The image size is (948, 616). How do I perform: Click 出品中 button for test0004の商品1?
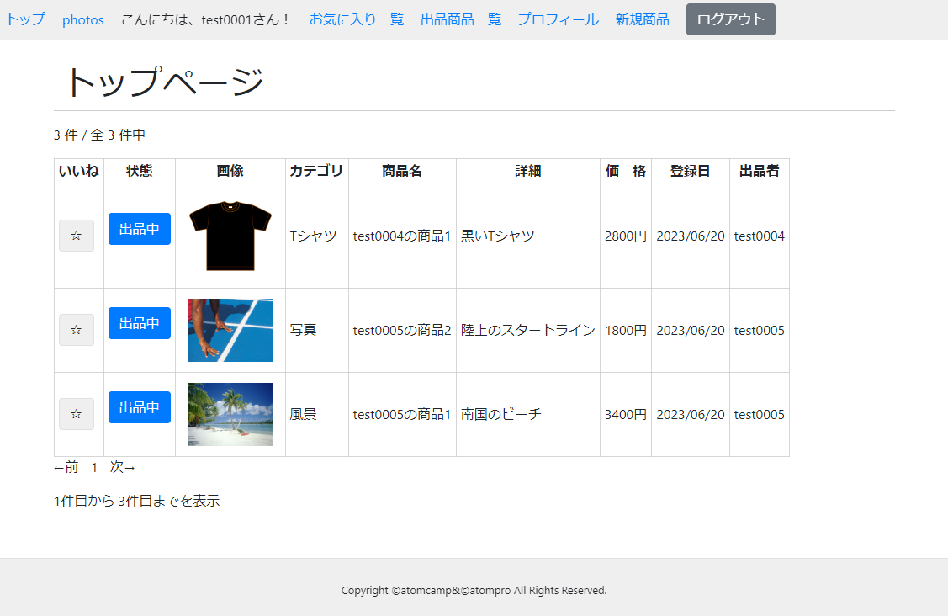140,229
